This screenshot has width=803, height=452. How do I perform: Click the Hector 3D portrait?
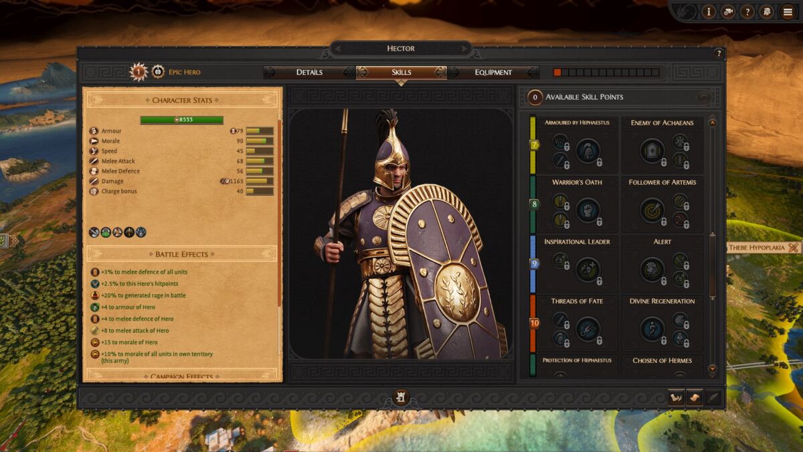coord(401,233)
